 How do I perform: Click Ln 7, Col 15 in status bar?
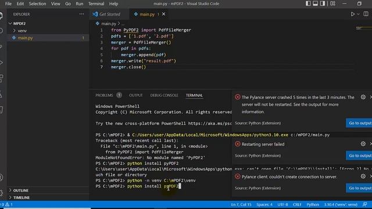(241, 204)
